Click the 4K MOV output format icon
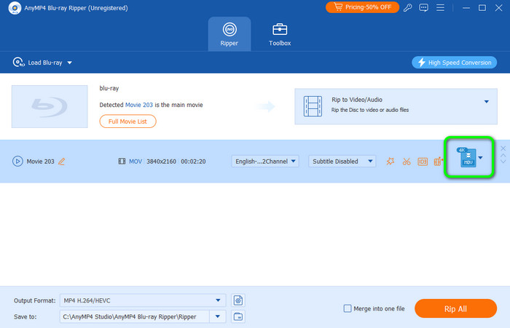Screen dimensions: 510x328 466,157
